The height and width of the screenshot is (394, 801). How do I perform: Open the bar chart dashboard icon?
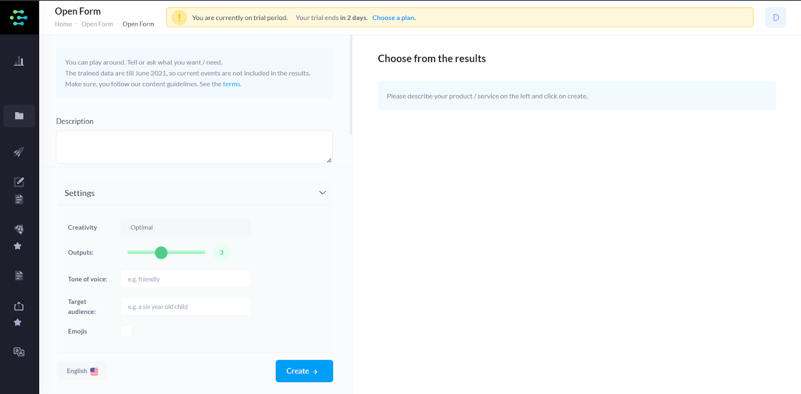19,61
